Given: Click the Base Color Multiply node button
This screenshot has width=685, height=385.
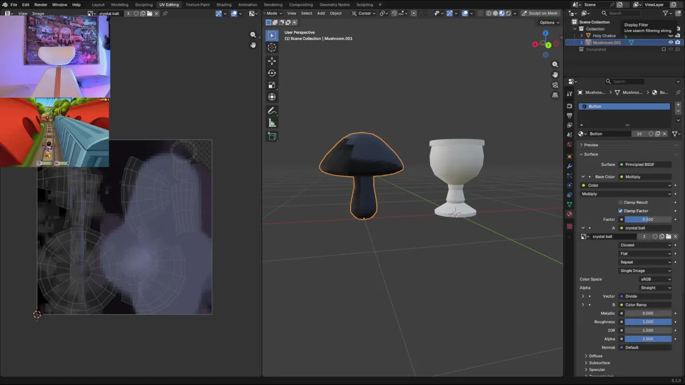Looking at the screenshot, I should point(645,176).
